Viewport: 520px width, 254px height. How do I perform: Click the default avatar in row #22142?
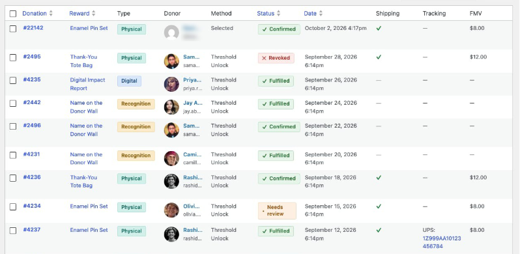coord(171,33)
